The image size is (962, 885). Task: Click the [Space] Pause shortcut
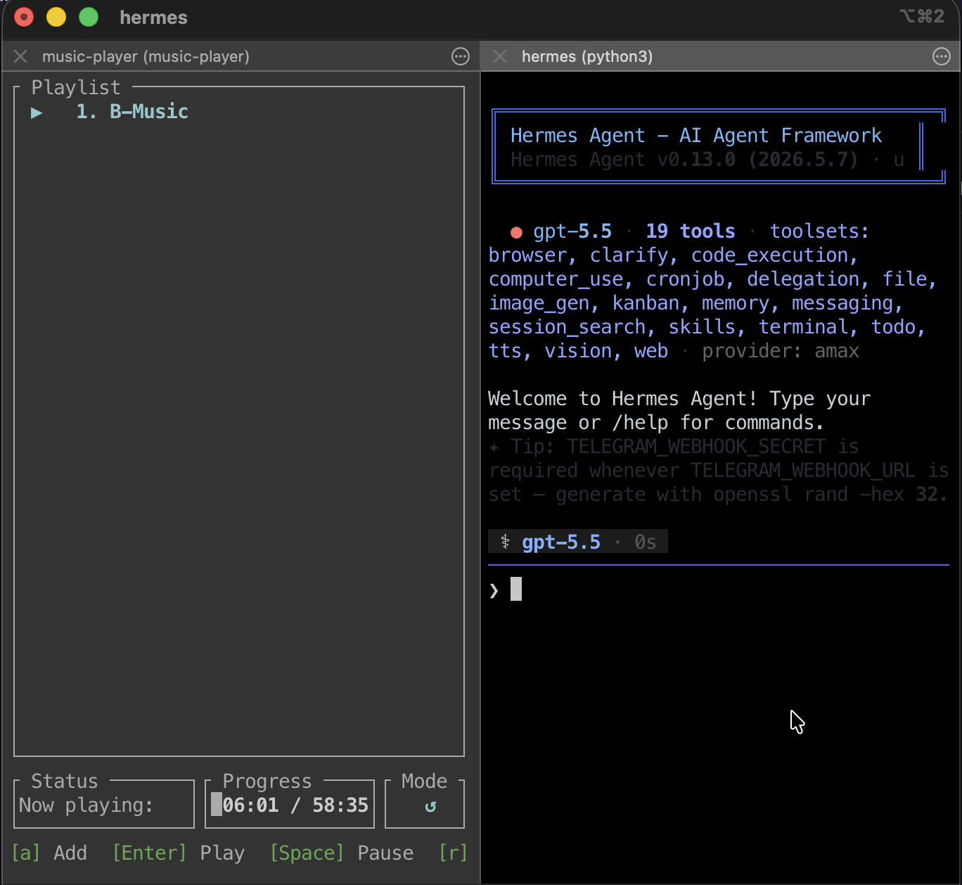tap(342, 853)
